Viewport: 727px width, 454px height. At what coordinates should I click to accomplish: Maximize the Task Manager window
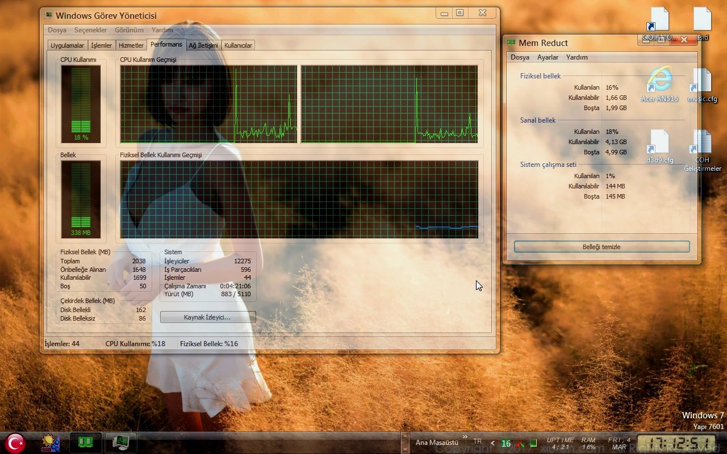(459, 12)
